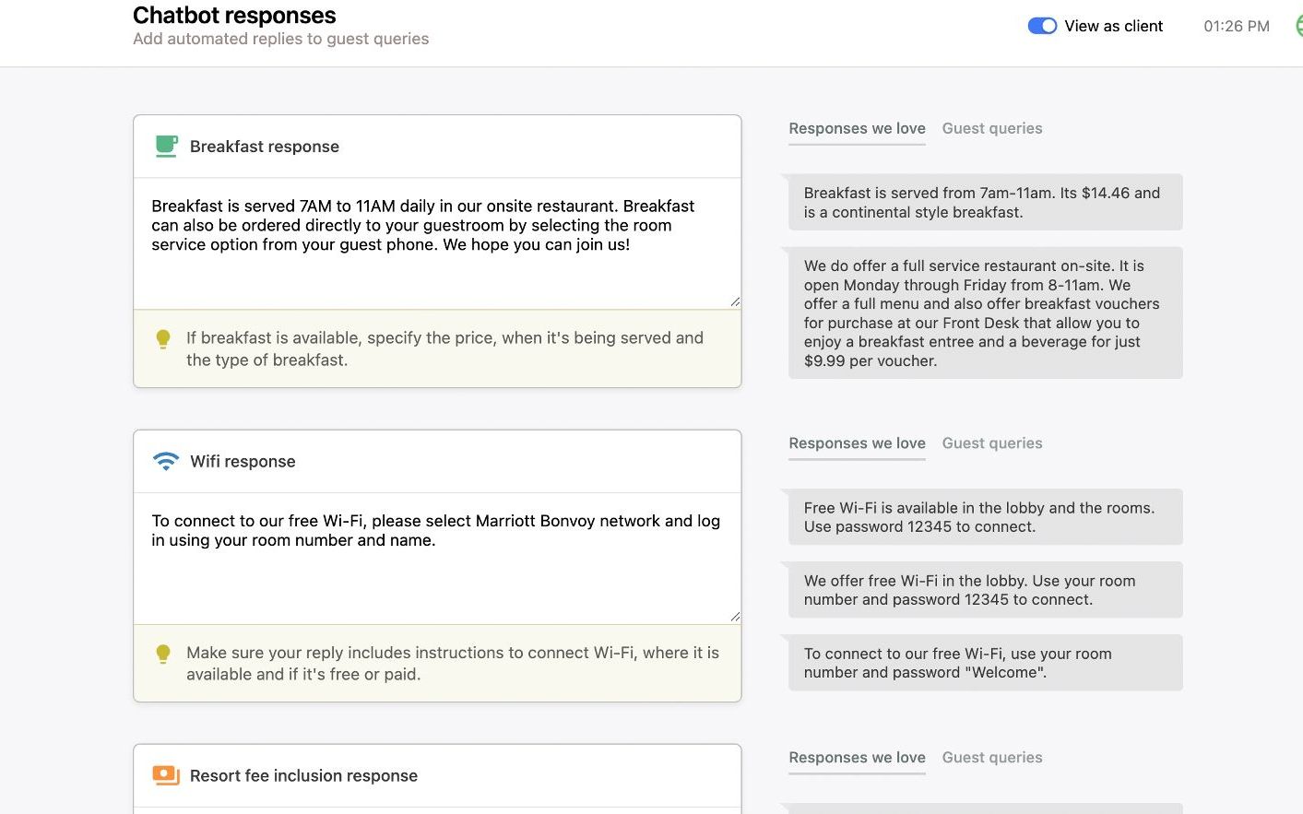The height and width of the screenshot is (814, 1303).
Task: Click the Wifi signal icon
Action: click(166, 461)
